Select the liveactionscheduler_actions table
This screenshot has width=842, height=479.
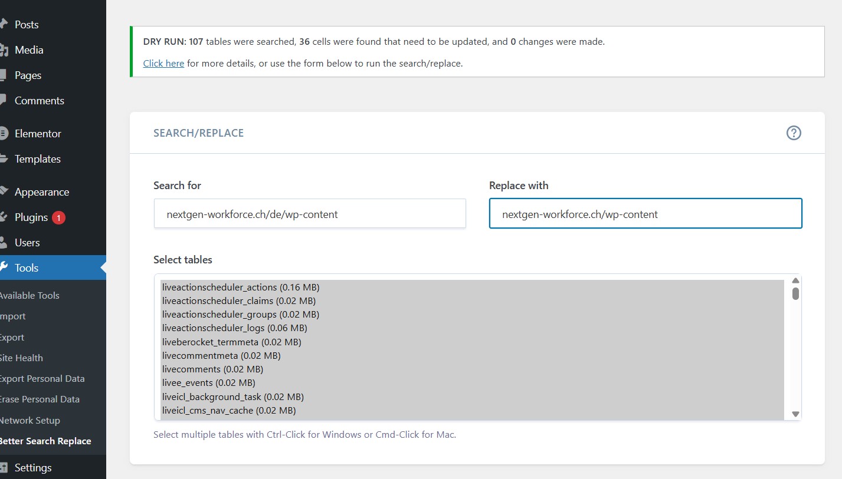point(241,288)
